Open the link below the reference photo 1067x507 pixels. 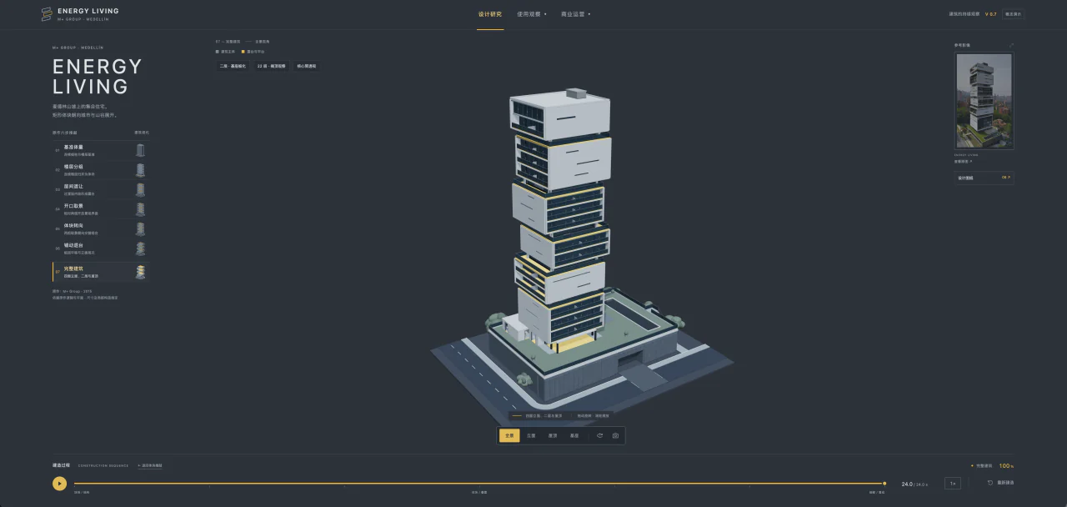coord(963,161)
